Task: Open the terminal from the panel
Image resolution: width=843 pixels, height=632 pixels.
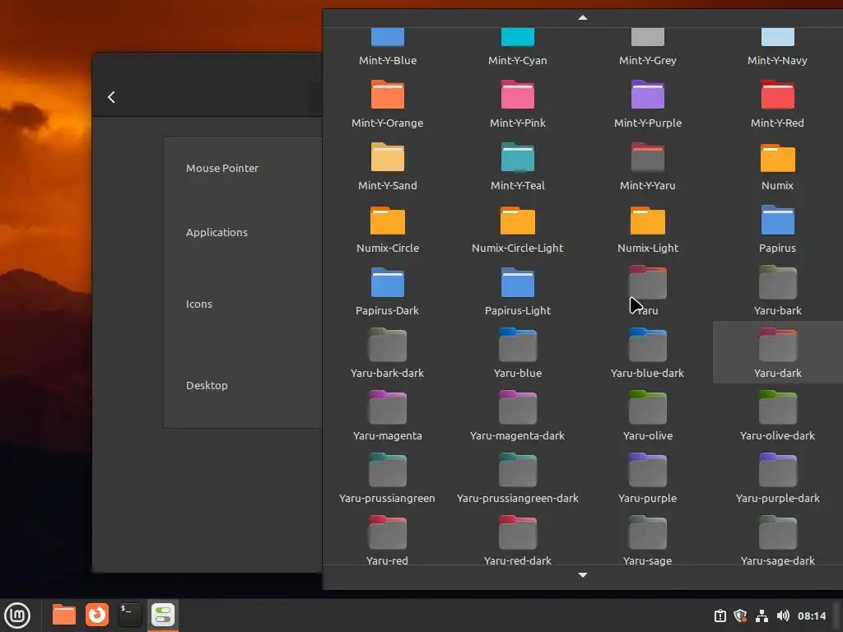Action: [129, 615]
